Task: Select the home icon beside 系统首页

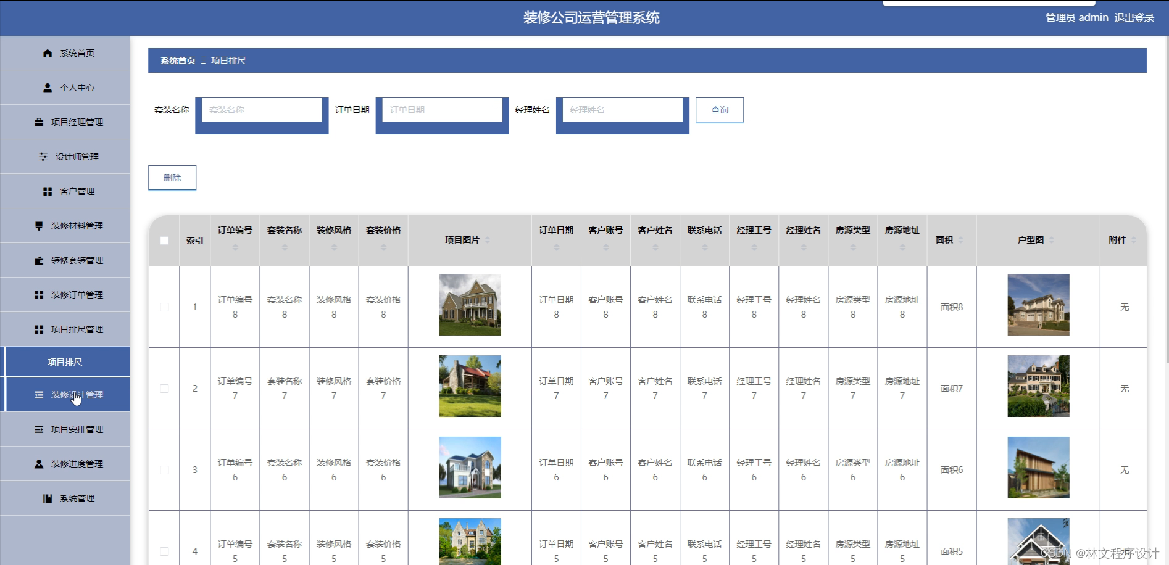Action: (47, 53)
